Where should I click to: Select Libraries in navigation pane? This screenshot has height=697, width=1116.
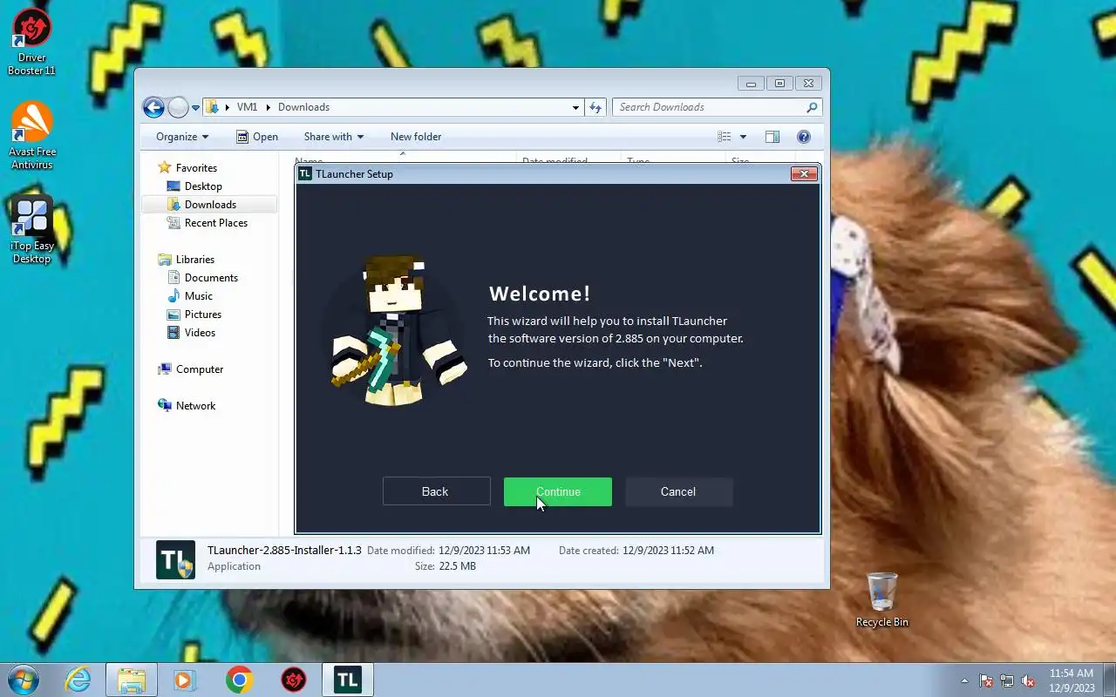click(x=195, y=260)
